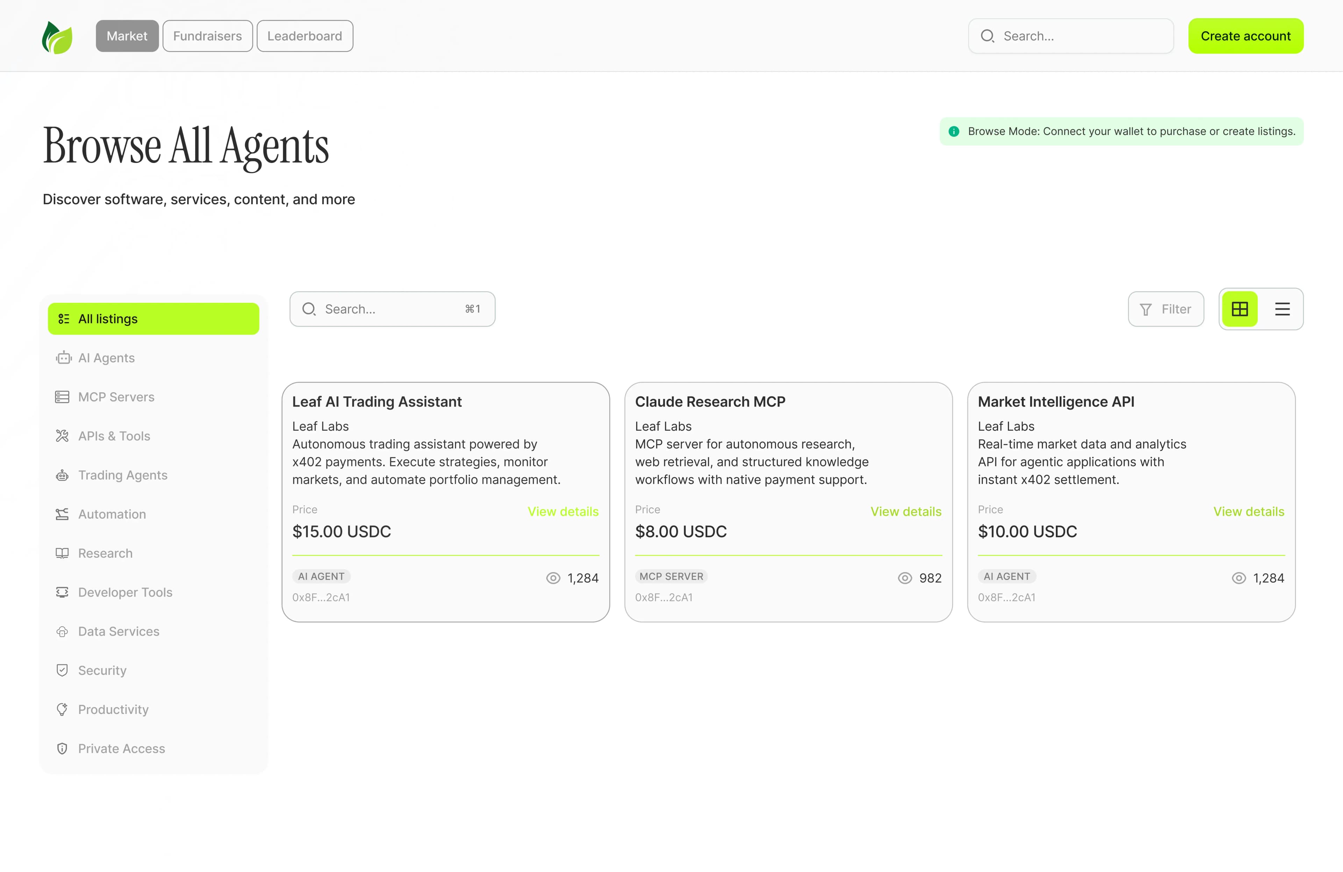Viewport: 1343px width, 872px height.
Task: Select APIs & Tools category
Action: coord(154,436)
